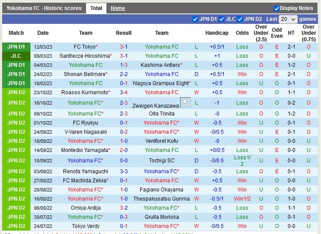Click the JPN D1 label for 12/03/23
321x234 pixels.
16,47
